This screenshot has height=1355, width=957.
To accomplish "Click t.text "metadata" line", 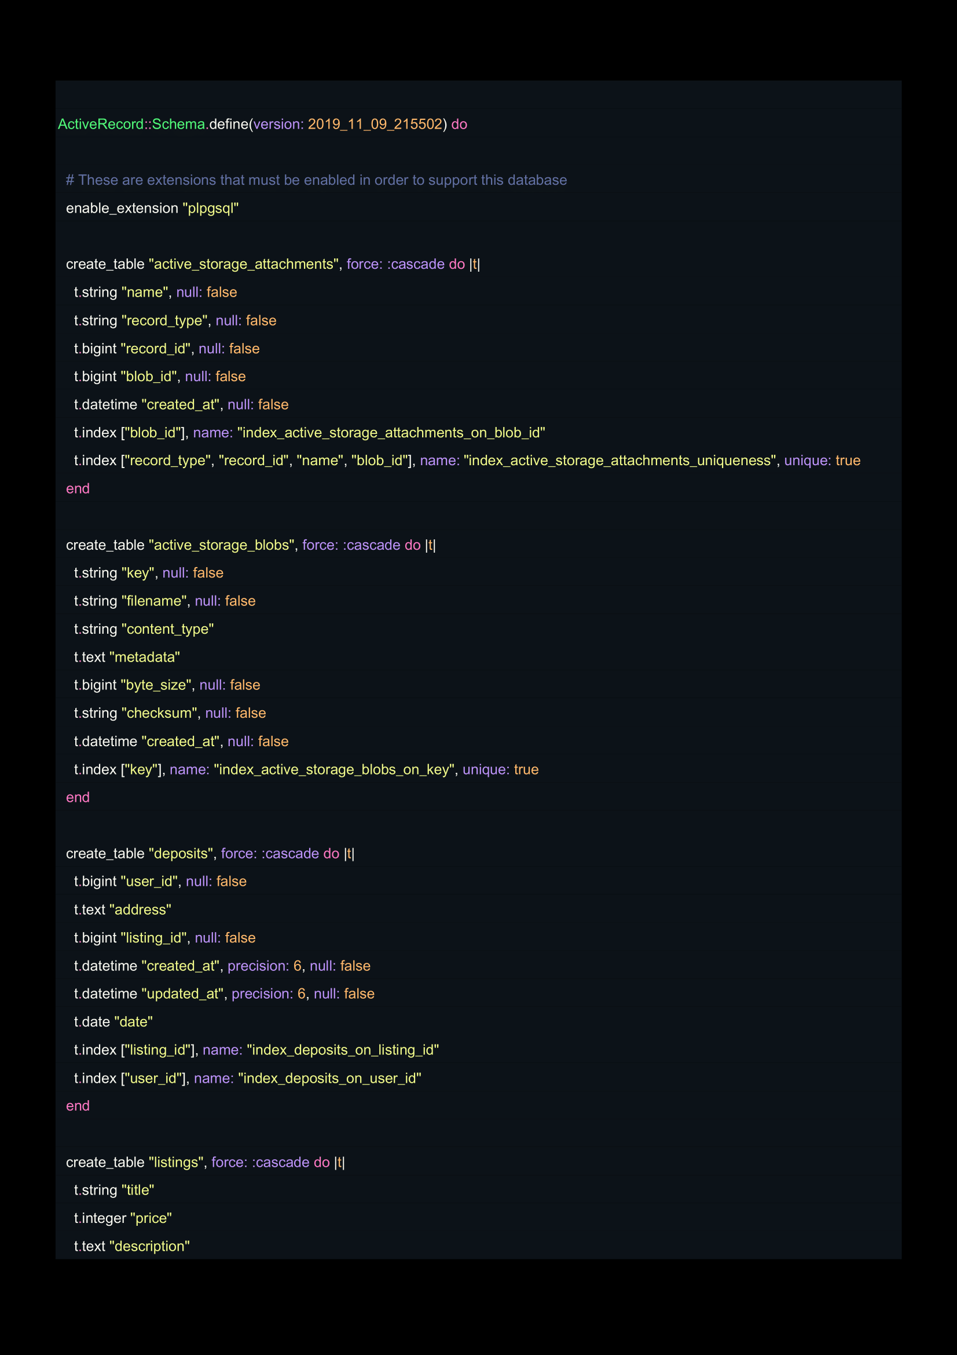I will pos(127,657).
